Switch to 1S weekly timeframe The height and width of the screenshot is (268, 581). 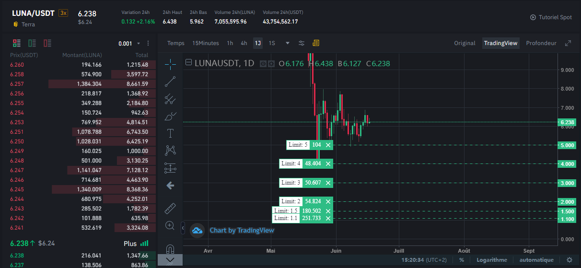coord(272,43)
